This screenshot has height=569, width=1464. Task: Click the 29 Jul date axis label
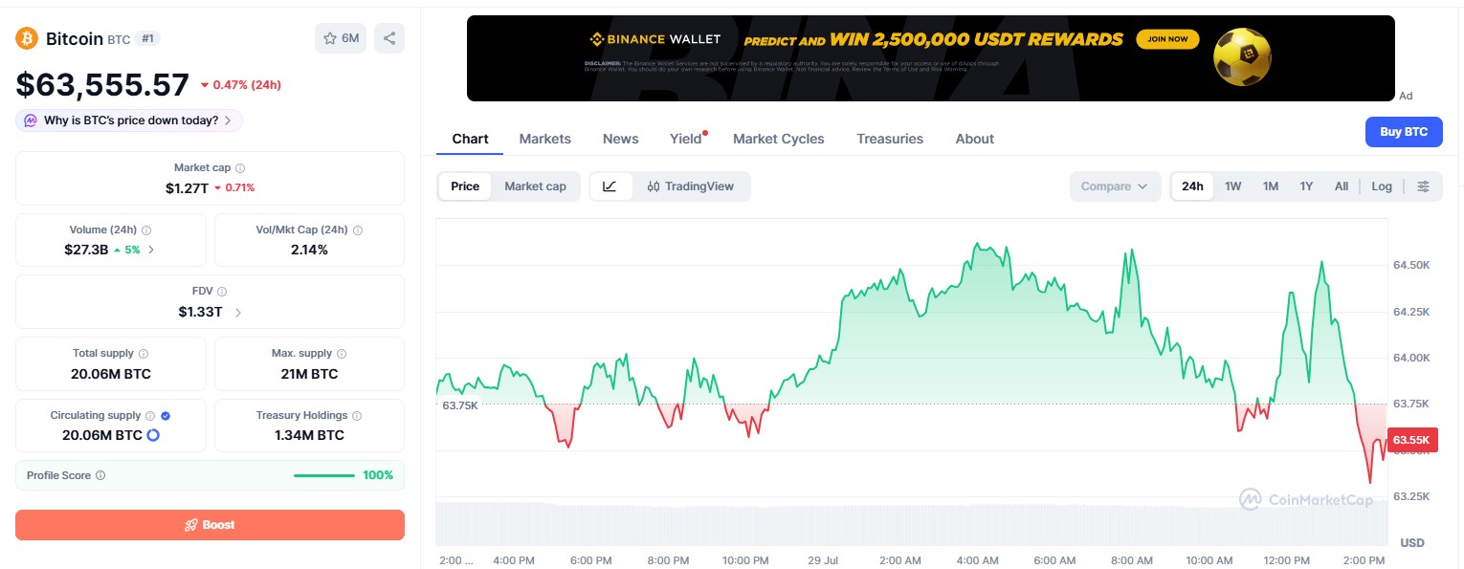coord(823,560)
